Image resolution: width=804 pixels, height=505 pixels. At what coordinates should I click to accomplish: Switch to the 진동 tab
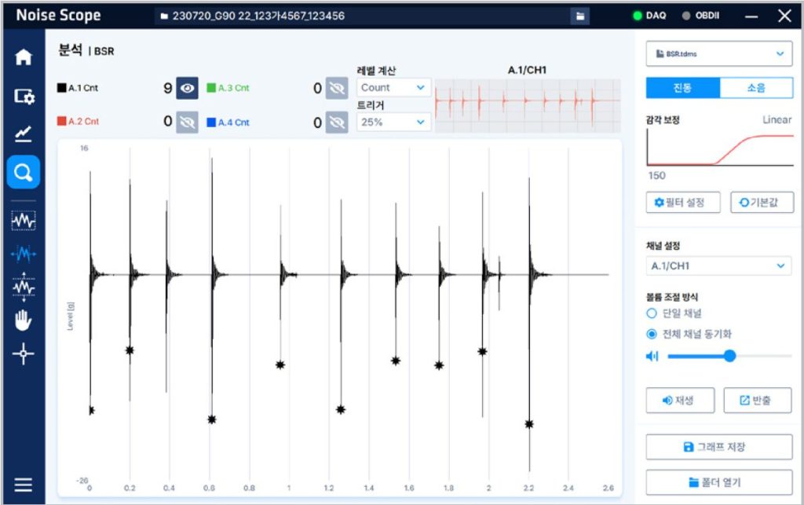682,88
